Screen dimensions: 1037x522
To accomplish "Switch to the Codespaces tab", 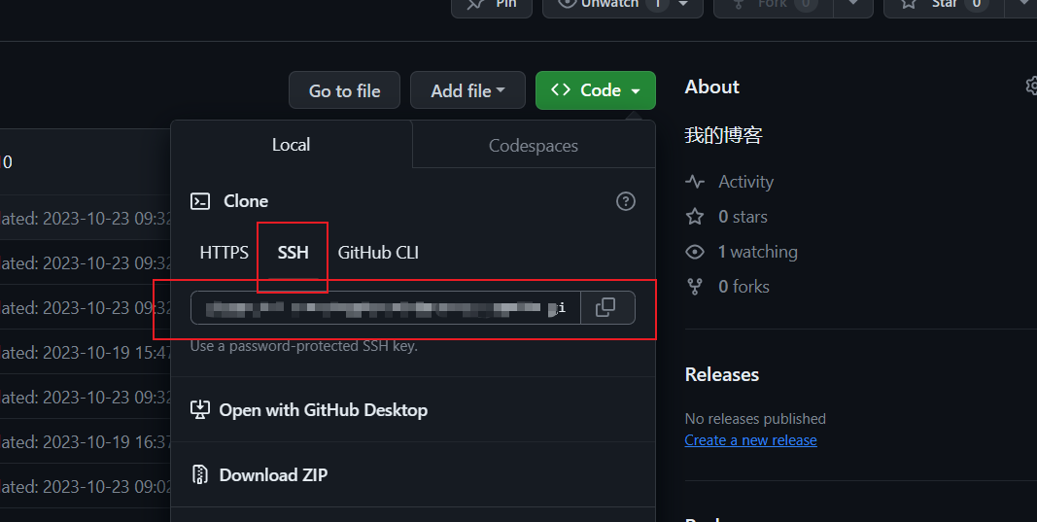I will click(533, 146).
